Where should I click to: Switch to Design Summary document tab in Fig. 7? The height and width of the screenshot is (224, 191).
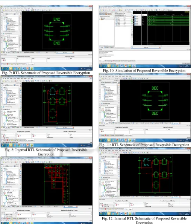click(x=29, y=52)
